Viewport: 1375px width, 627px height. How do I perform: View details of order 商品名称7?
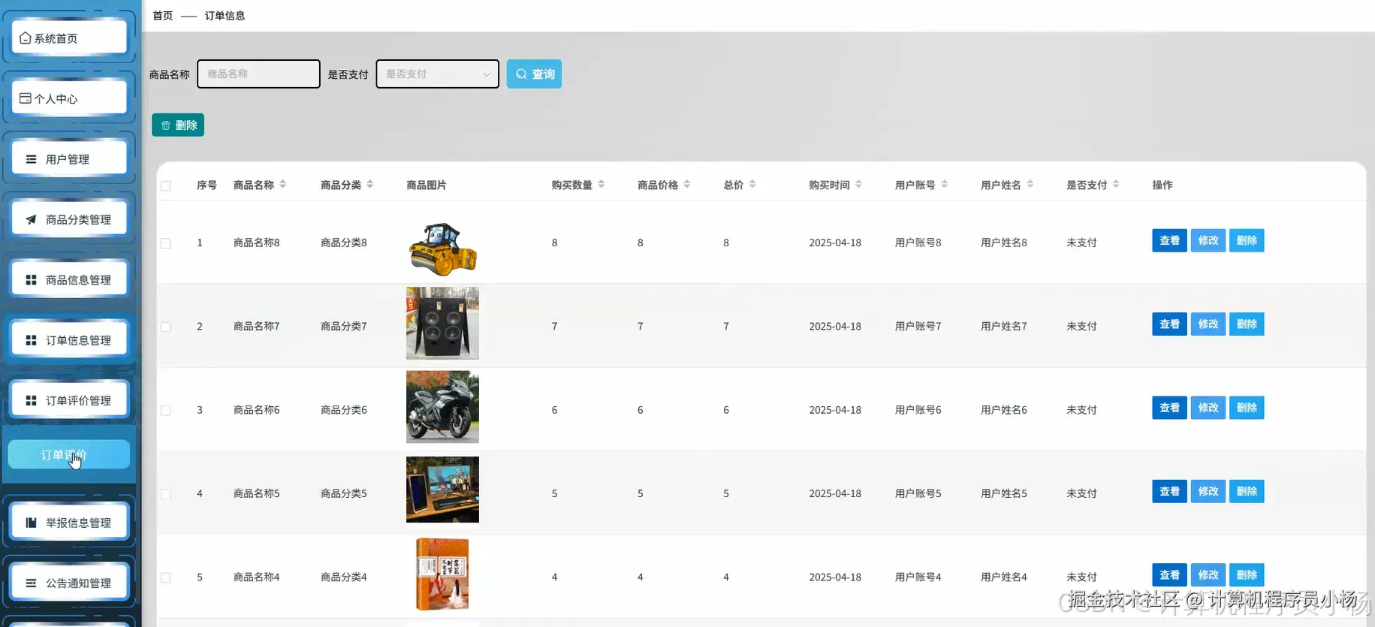[1169, 324]
